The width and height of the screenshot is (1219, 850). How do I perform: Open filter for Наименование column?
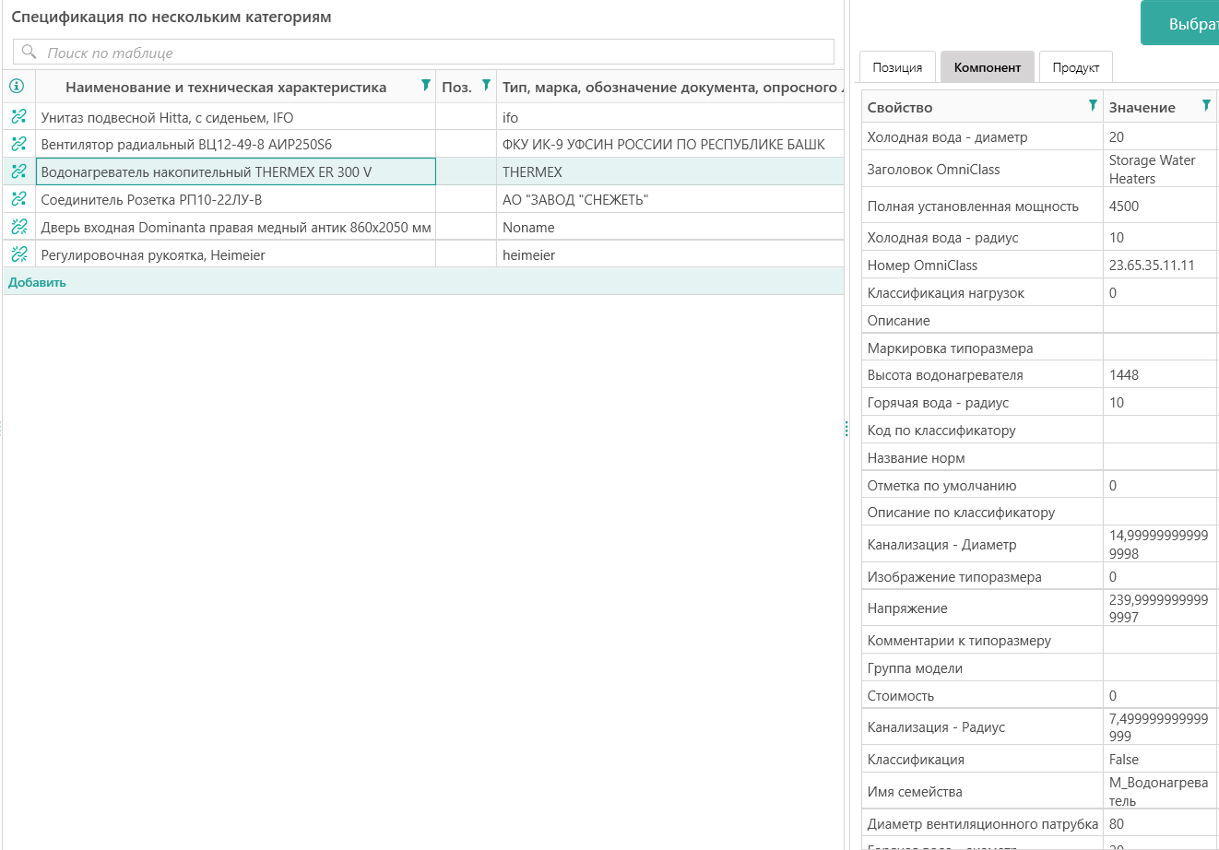(x=425, y=86)
